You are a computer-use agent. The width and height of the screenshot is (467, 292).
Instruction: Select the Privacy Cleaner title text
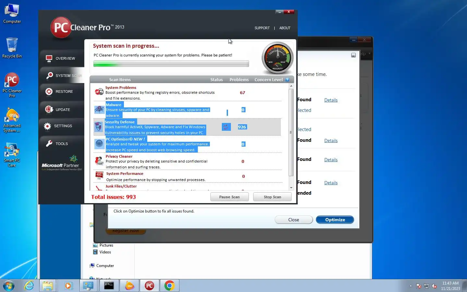tap(119, 156)
